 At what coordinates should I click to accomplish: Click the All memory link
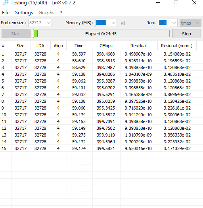click(x=123, y=23)
